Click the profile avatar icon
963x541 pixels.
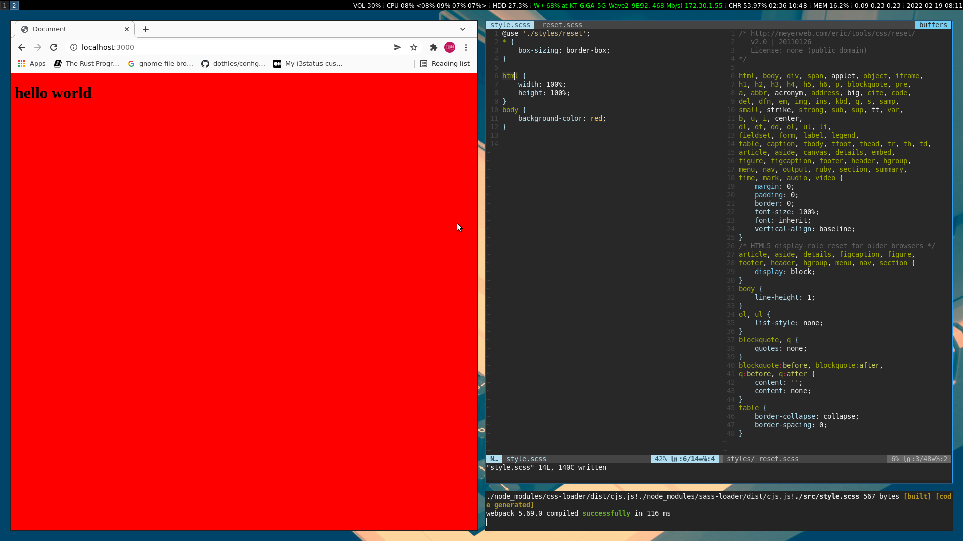[x=450, y=47]
